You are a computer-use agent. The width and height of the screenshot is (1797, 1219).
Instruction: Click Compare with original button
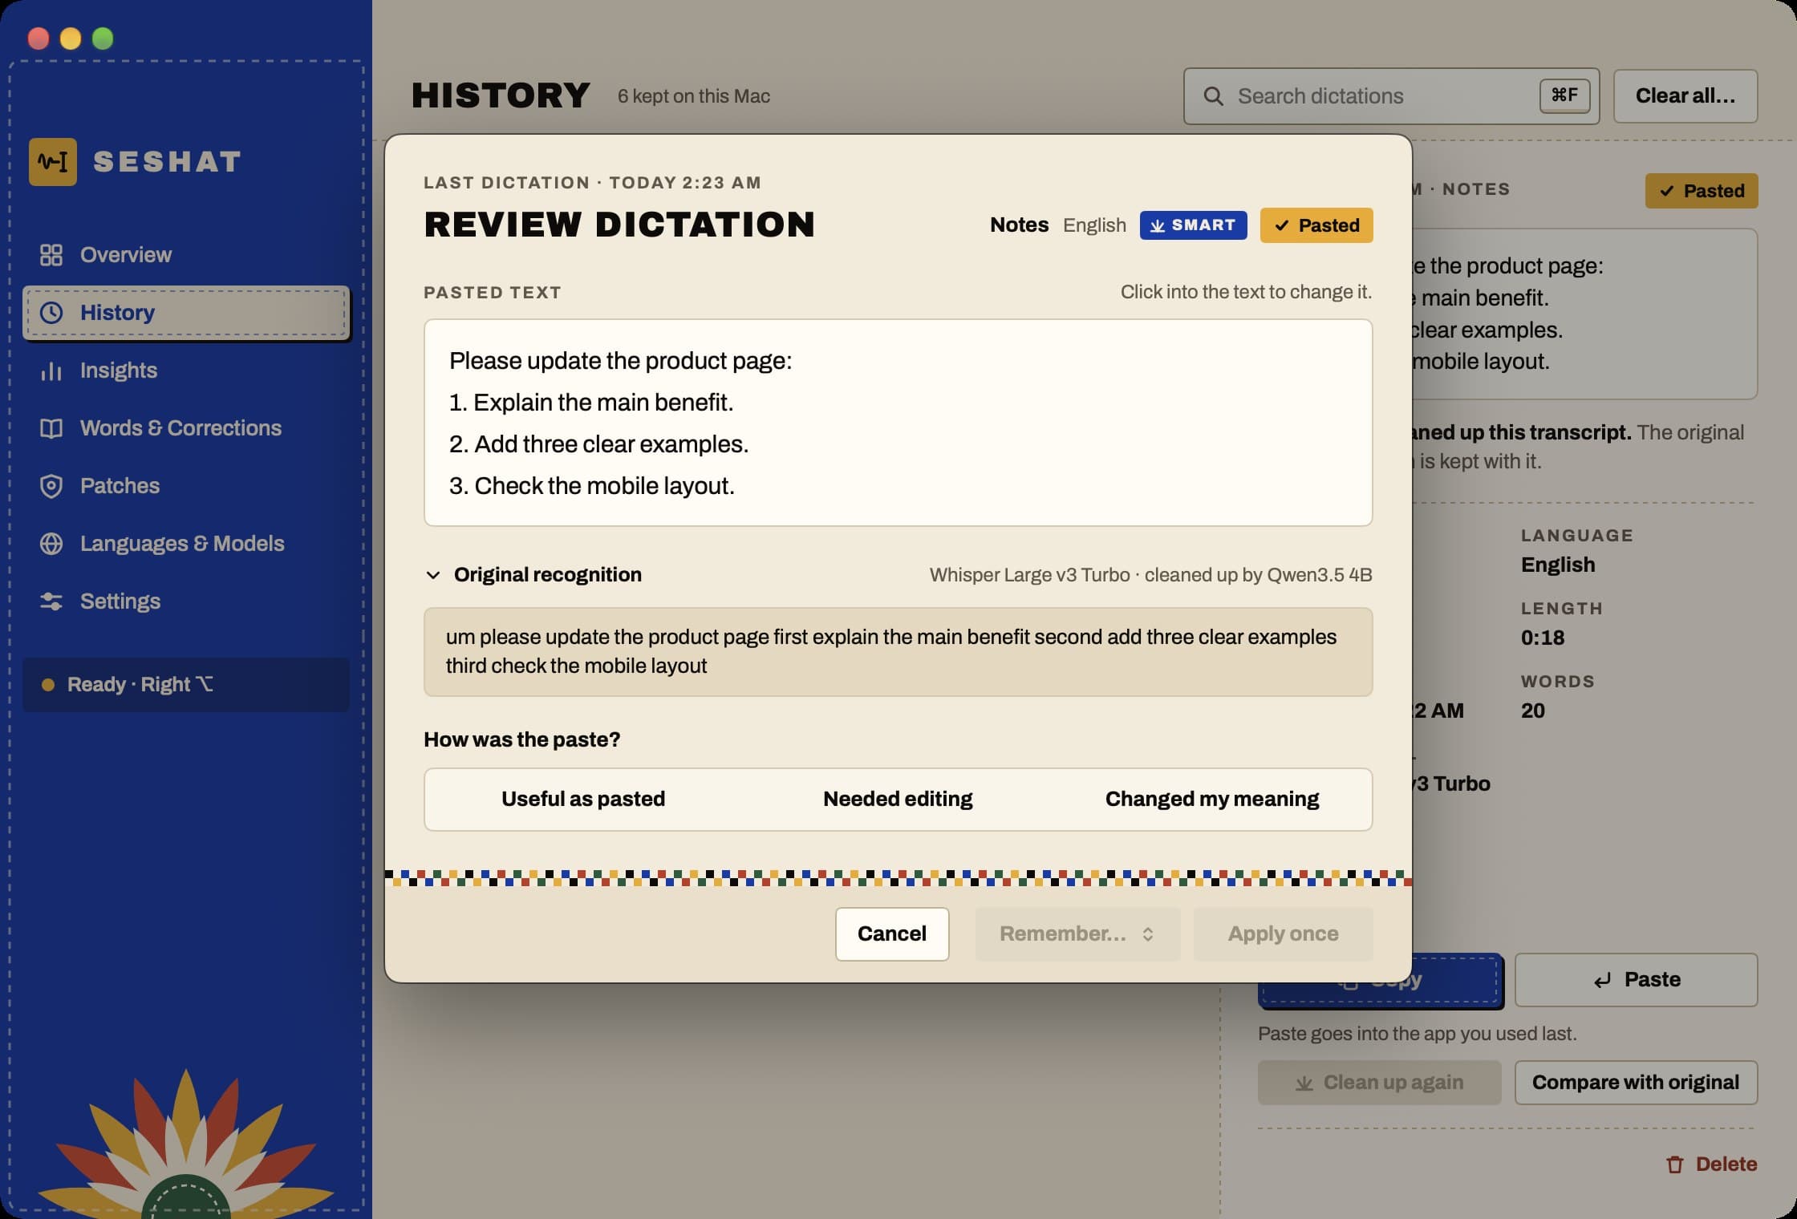point(1636,1083)
